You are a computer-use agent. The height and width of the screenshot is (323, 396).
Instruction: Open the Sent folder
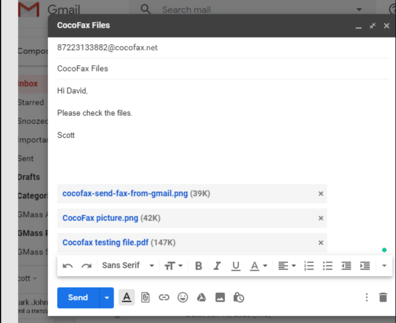26,159
